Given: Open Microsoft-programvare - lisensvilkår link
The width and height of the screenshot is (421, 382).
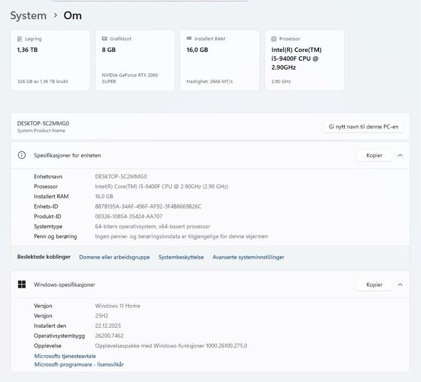Looking at the screenshot, I should [79, 364].
